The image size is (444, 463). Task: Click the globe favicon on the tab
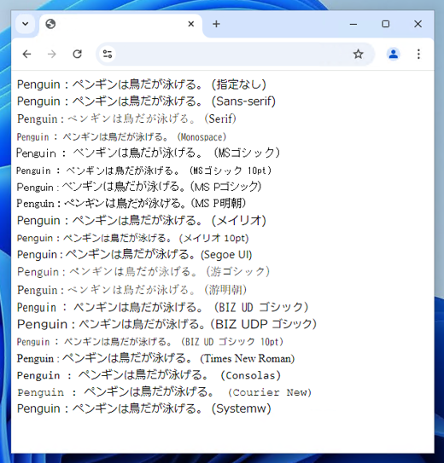pos(50,24)
